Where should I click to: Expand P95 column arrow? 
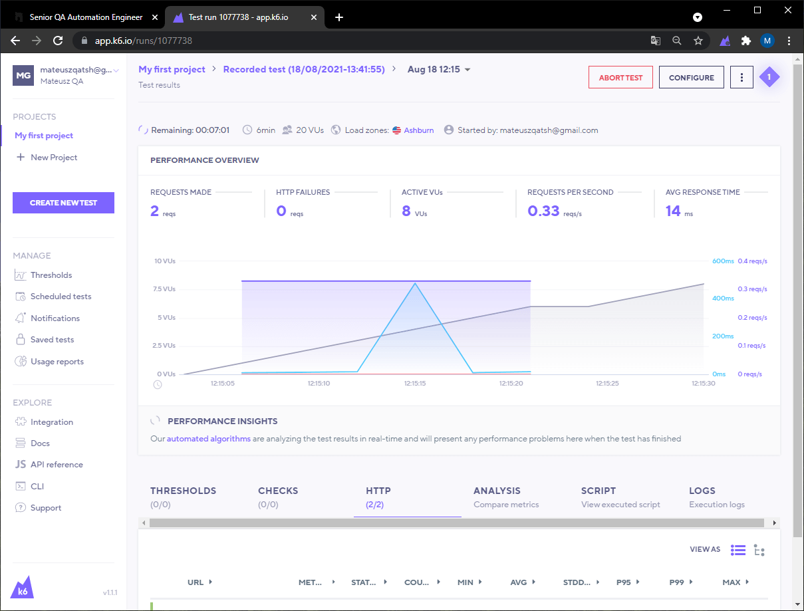coord(638,582)
